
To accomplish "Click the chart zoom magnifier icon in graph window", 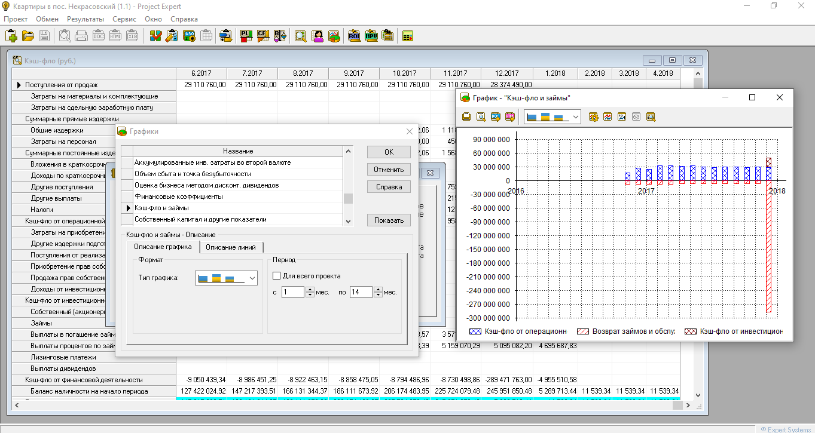I will tap(651, 116).
